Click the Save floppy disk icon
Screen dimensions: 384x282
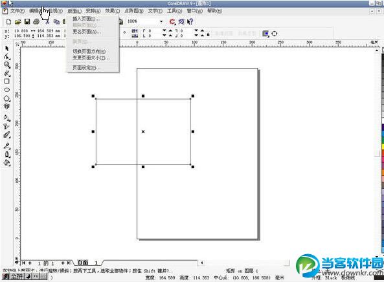point(27,22)
